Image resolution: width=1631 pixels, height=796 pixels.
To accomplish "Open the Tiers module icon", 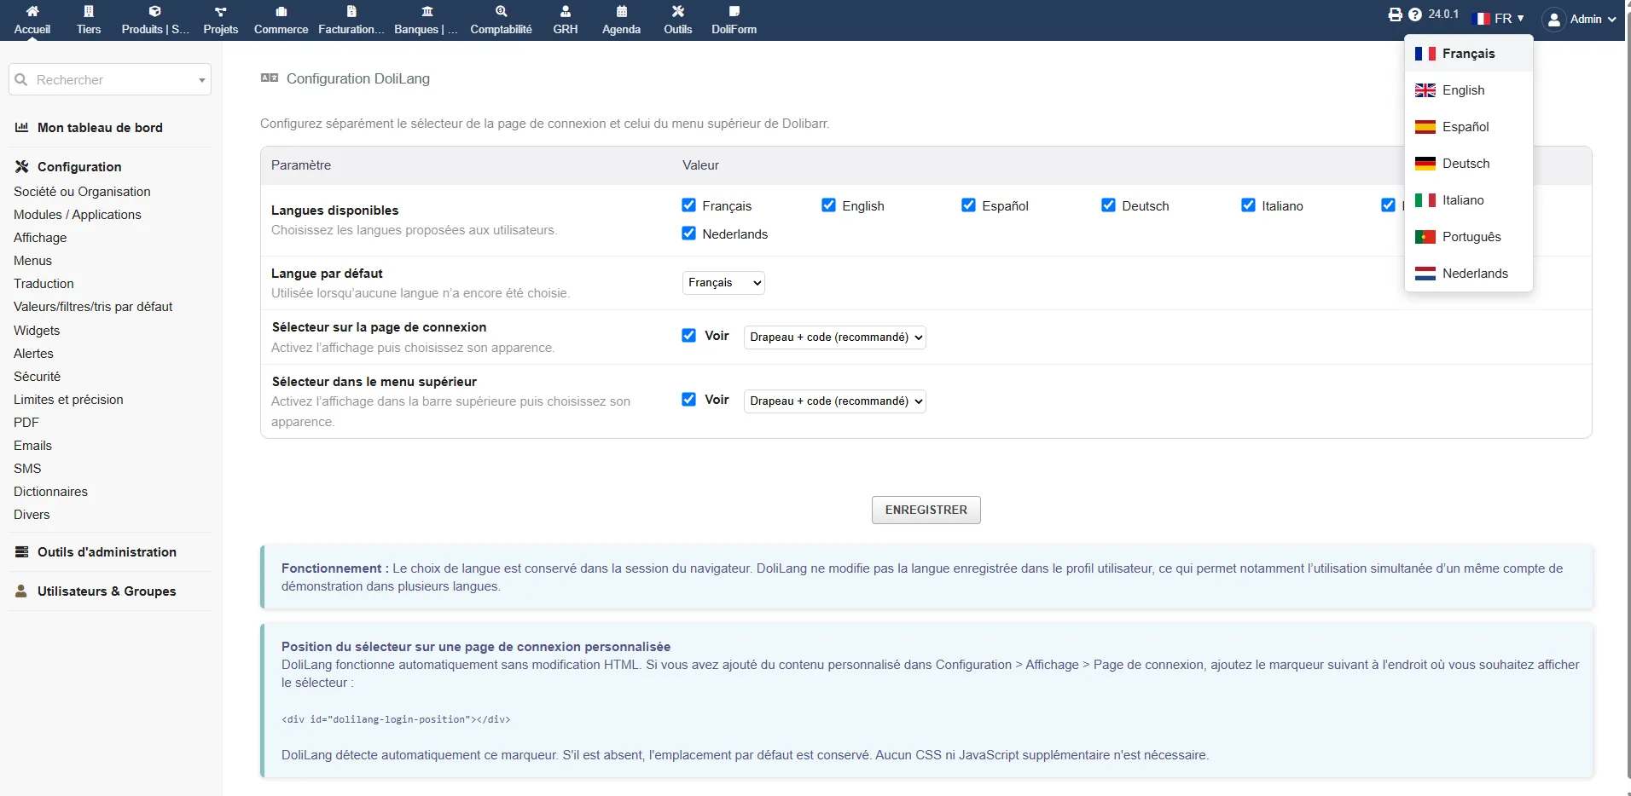I will click(89, 11).
